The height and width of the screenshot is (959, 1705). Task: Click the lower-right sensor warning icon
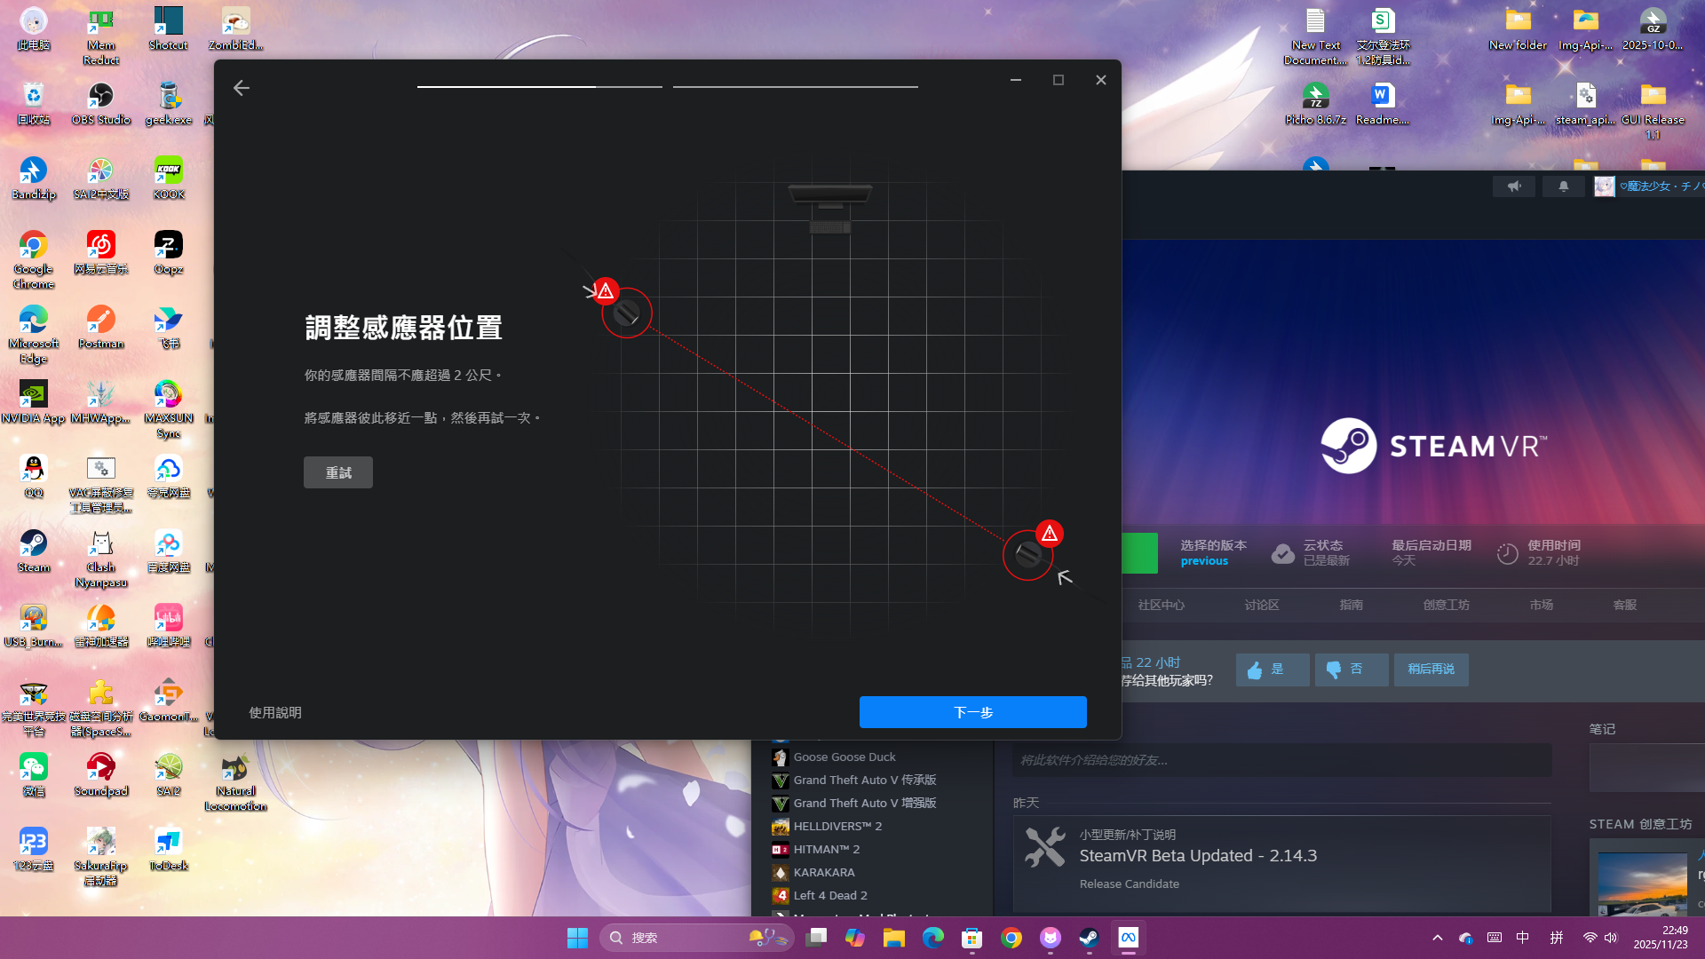1050,534
